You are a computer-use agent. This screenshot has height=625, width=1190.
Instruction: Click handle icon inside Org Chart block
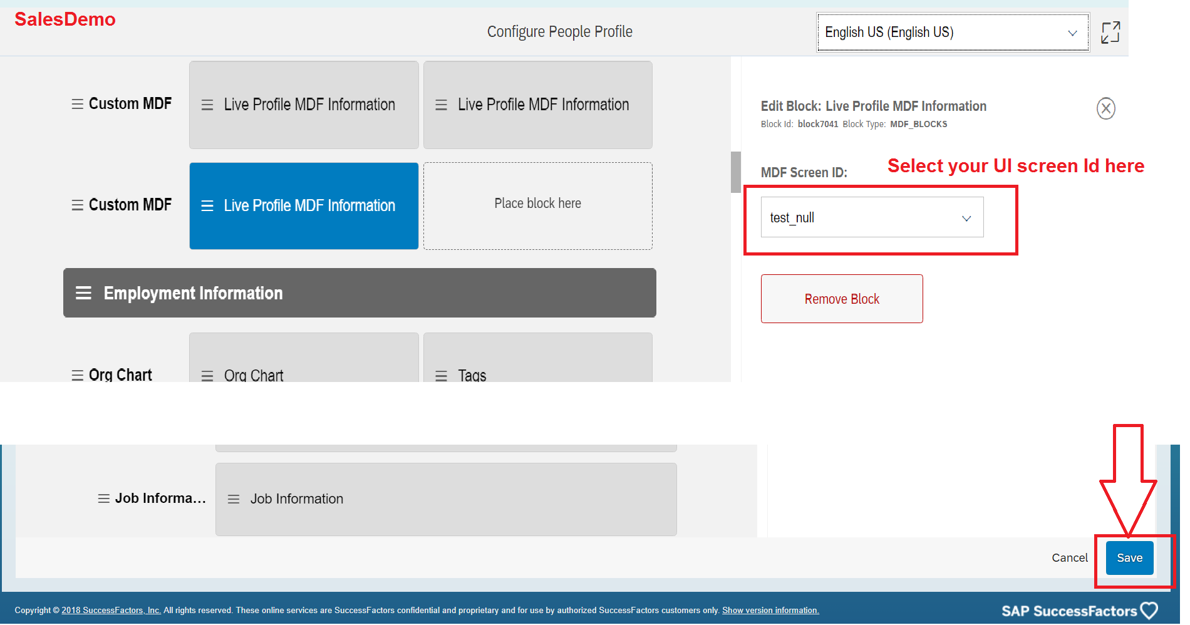[207, 376]
